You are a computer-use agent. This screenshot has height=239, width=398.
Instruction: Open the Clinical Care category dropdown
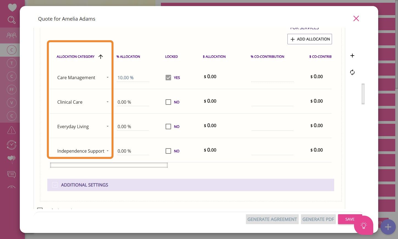83,102
